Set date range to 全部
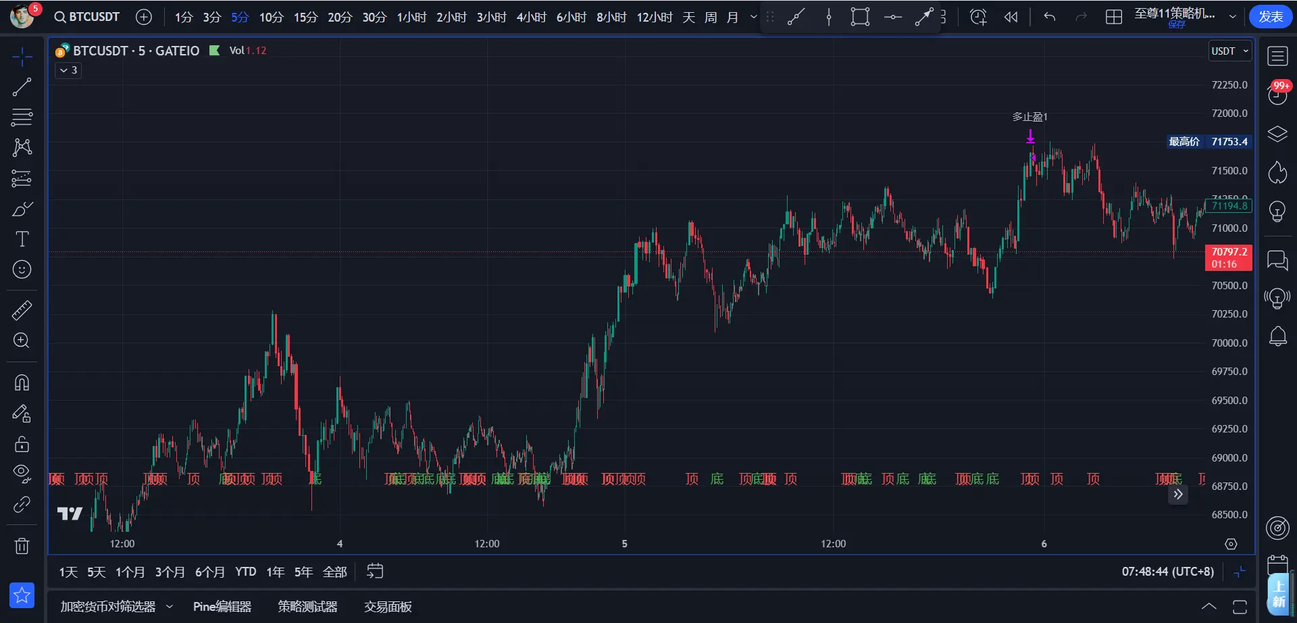 [x=335, y=572]
